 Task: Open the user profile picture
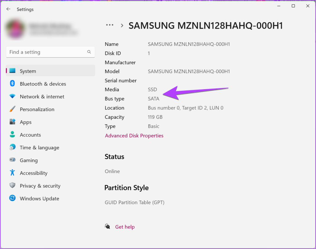15,29
